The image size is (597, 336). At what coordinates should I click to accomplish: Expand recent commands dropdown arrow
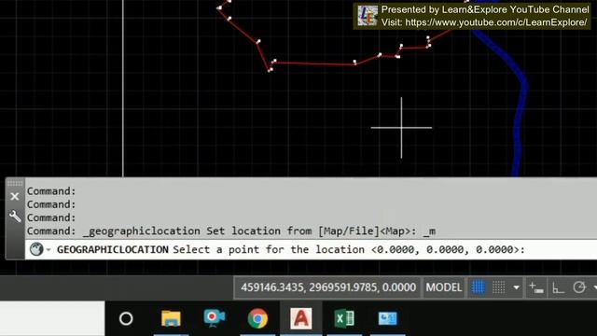(49, 250)
